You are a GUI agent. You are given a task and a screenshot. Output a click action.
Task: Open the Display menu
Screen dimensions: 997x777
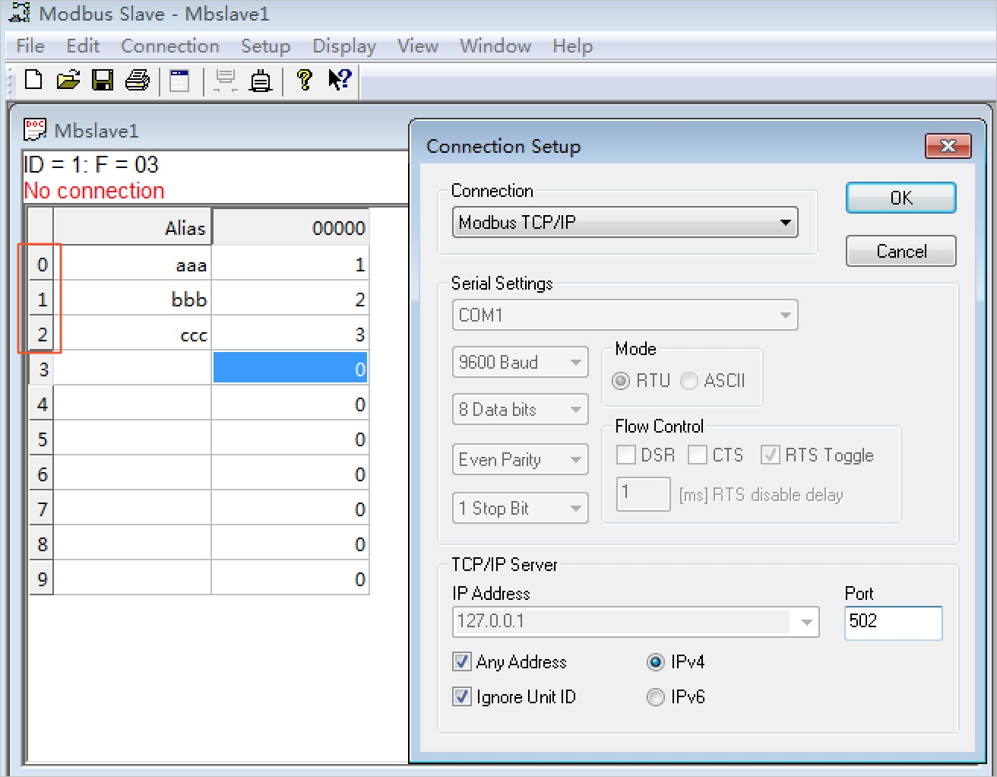pyautogui.click(x=344, y=46)
